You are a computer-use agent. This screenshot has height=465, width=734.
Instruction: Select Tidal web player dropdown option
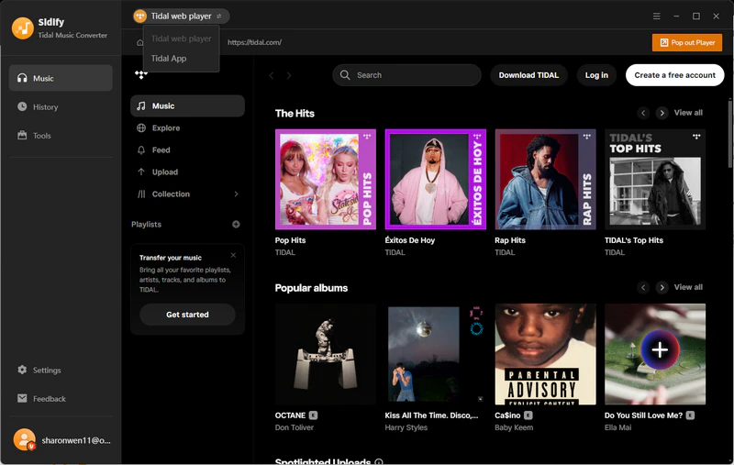(181, 39)
